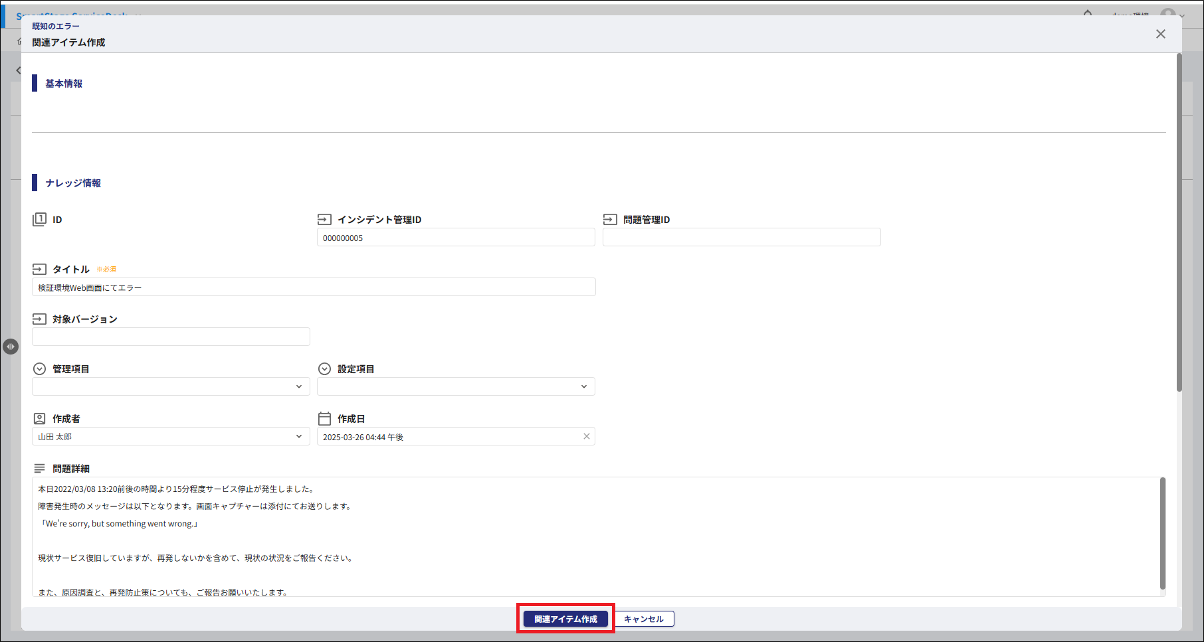Click the キャンセル button
This screenshot has width=1204, height=642.
(643, 619)
